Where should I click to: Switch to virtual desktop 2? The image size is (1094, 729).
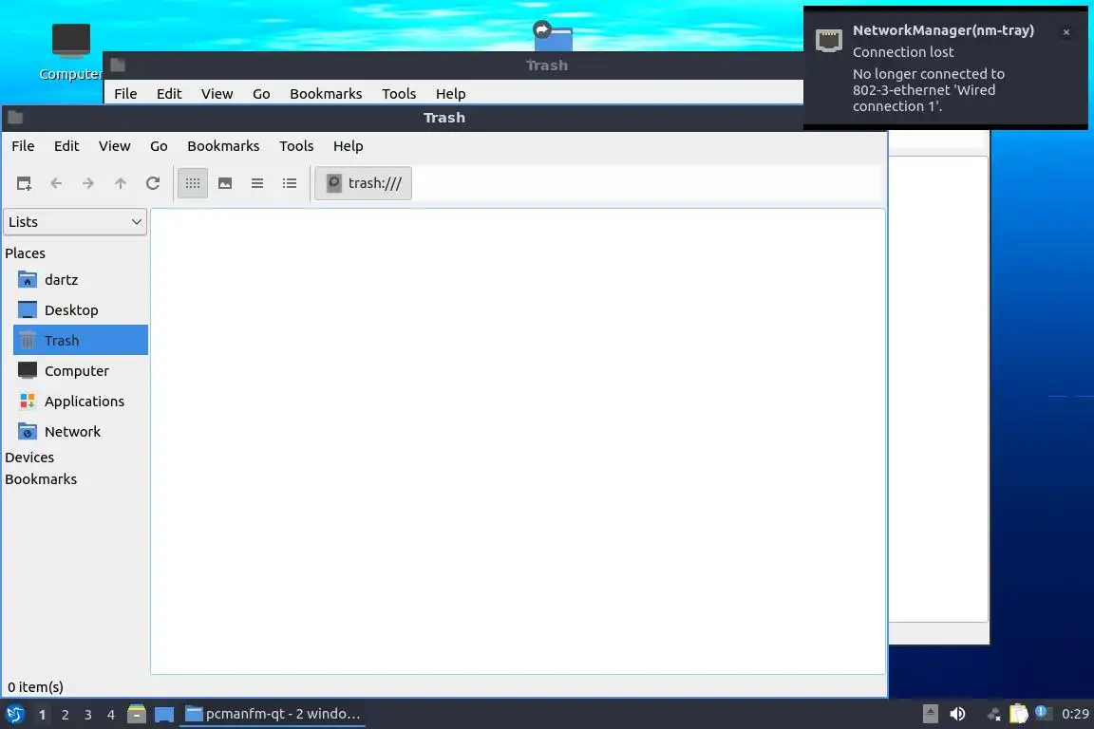tap(66, 715)
